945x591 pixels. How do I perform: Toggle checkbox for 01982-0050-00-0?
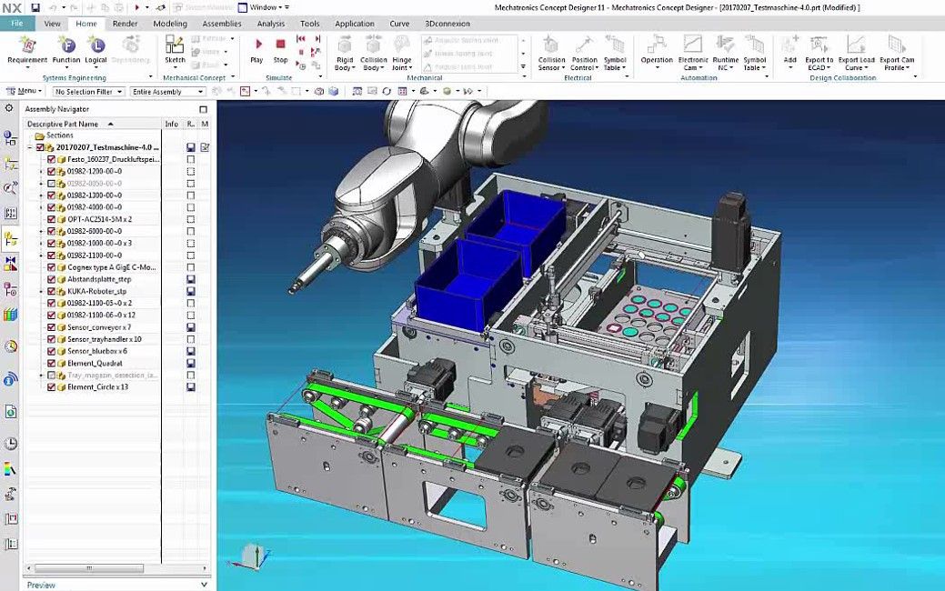pos(51,184)
